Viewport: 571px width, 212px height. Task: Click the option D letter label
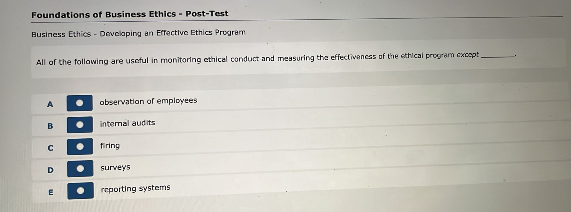pos(50,169)
